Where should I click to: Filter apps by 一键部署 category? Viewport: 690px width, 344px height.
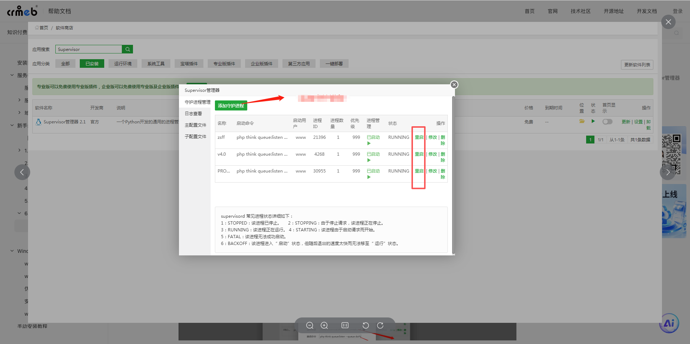point(334,63)
